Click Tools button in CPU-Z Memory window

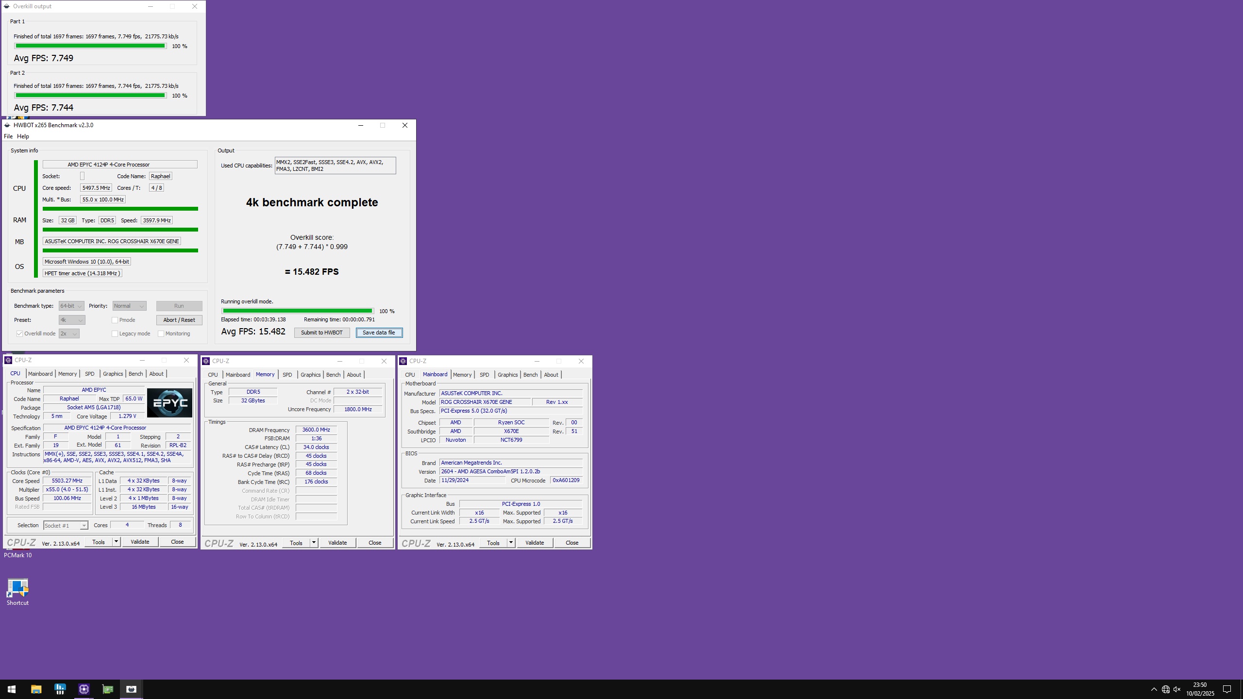[296, 543]
